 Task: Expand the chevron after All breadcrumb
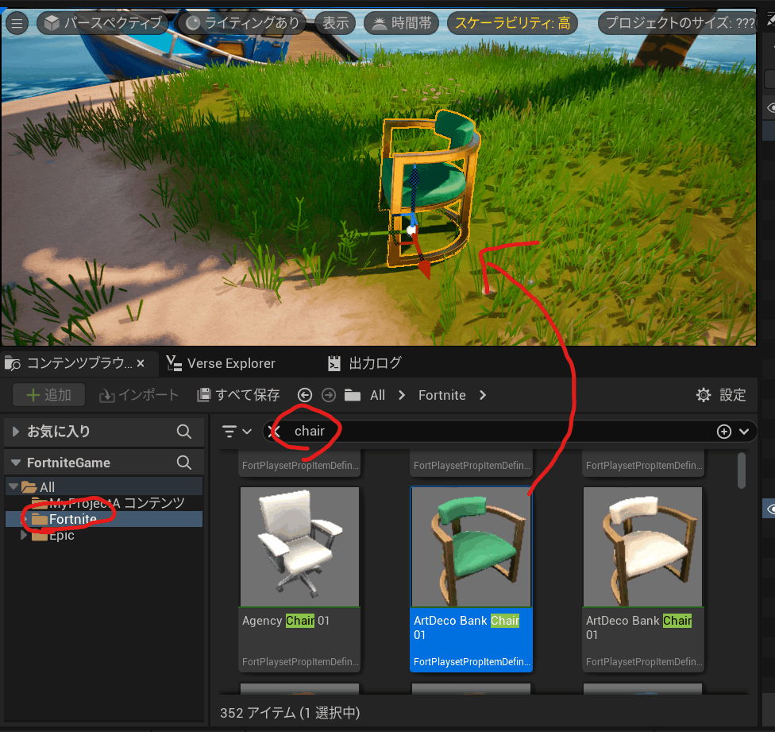coord(402,395)
